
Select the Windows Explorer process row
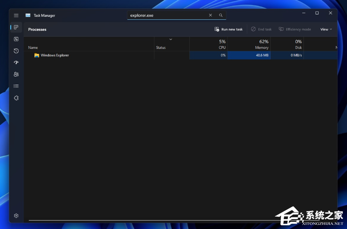pyautogui.click(x=180, y=56)
